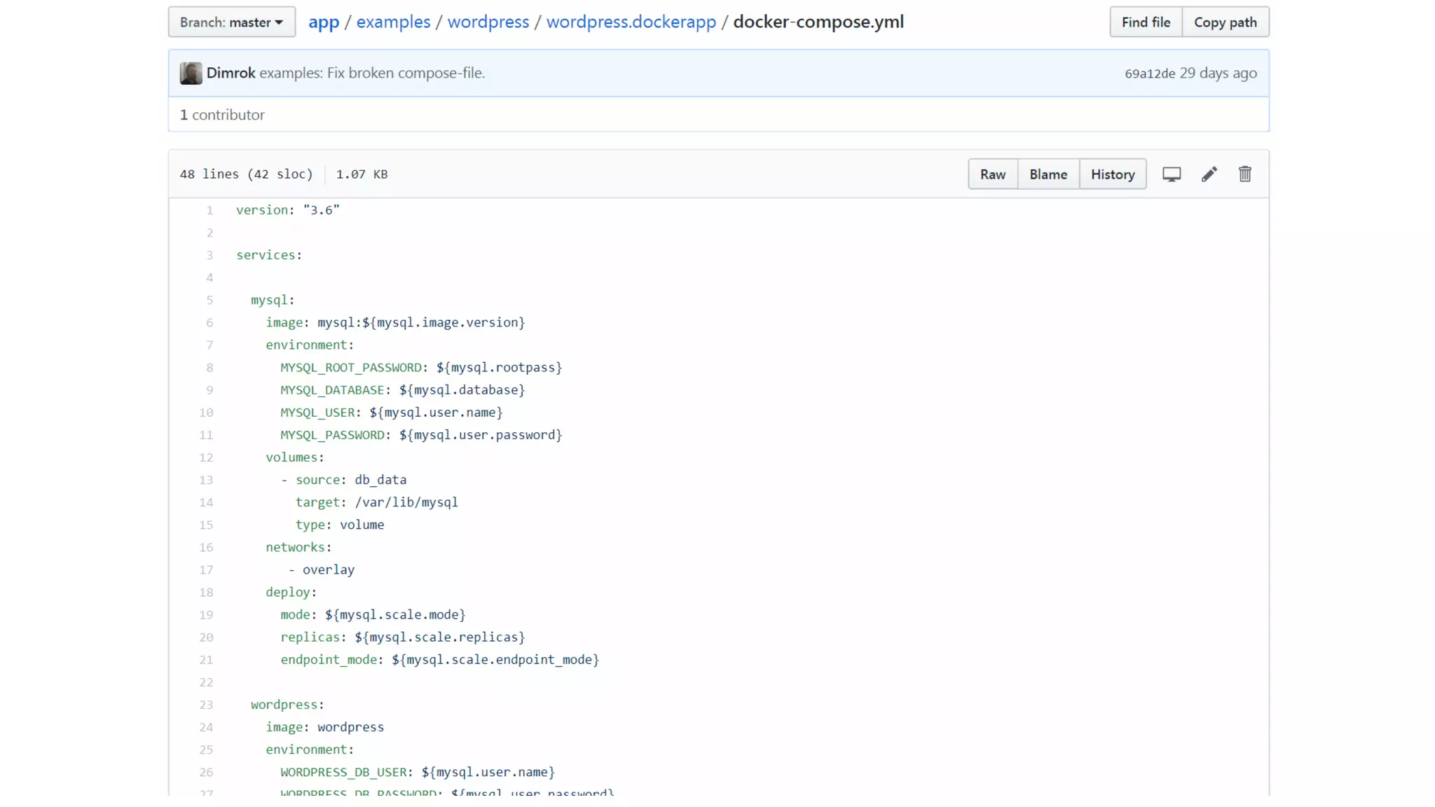Click Copy path button

[x=1225, y=22]
